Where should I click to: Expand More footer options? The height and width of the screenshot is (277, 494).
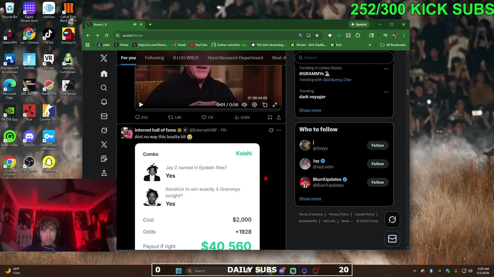click(x=347, y=221)
